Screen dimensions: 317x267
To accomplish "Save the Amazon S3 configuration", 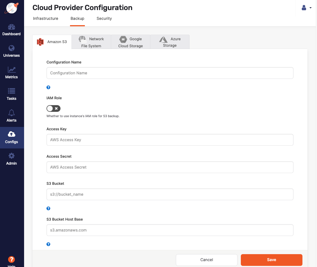I will click(271, 260).
